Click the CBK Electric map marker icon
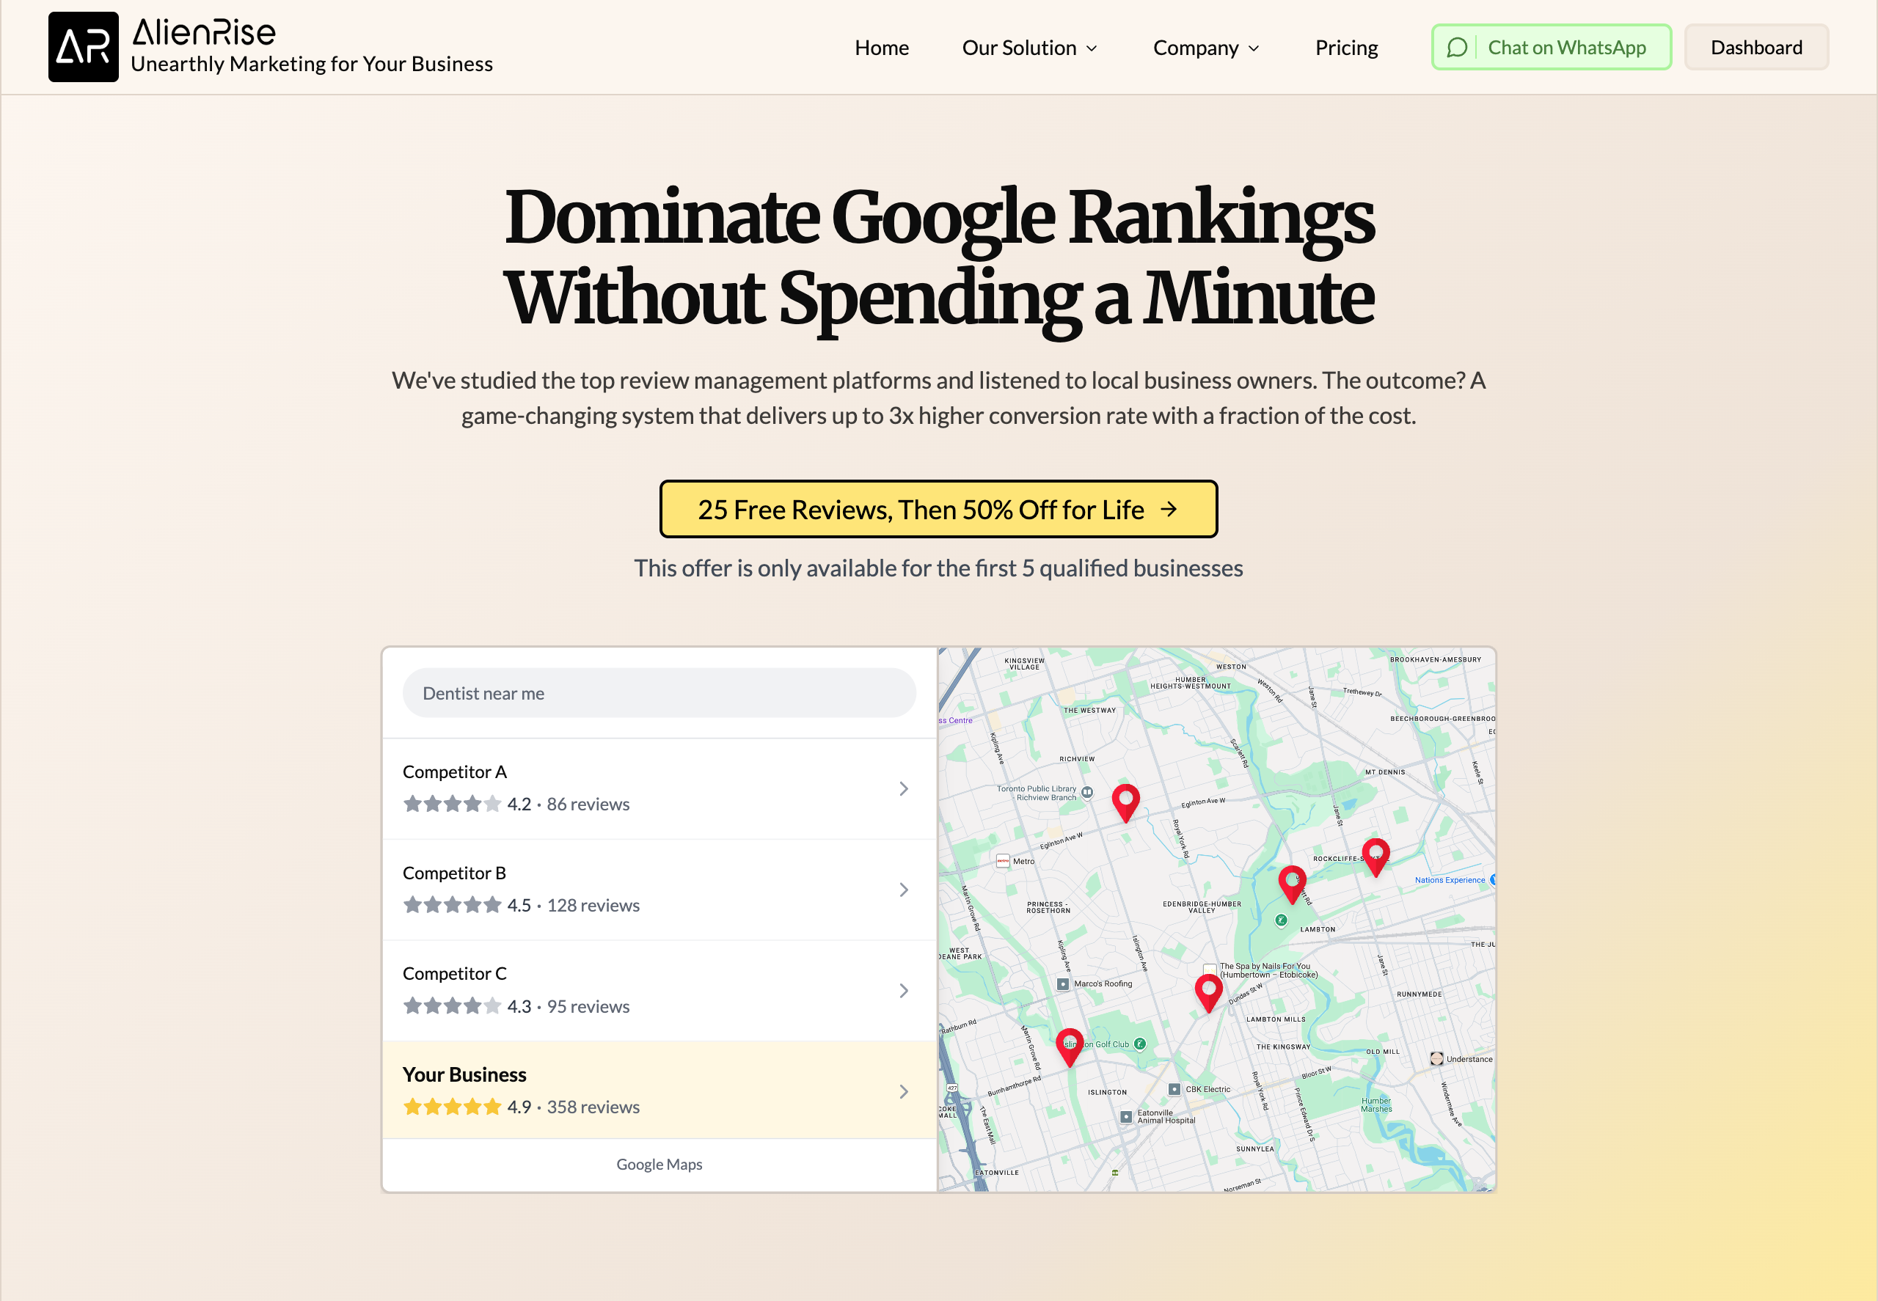The image size is (1878, 1301). [x=1174, y=1089]
